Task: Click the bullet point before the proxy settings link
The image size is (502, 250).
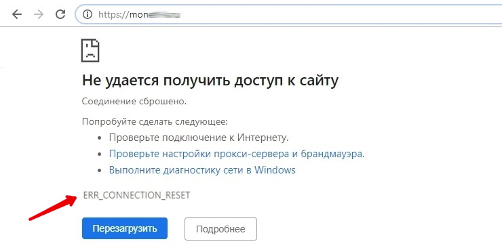Action: pos(100,154)
